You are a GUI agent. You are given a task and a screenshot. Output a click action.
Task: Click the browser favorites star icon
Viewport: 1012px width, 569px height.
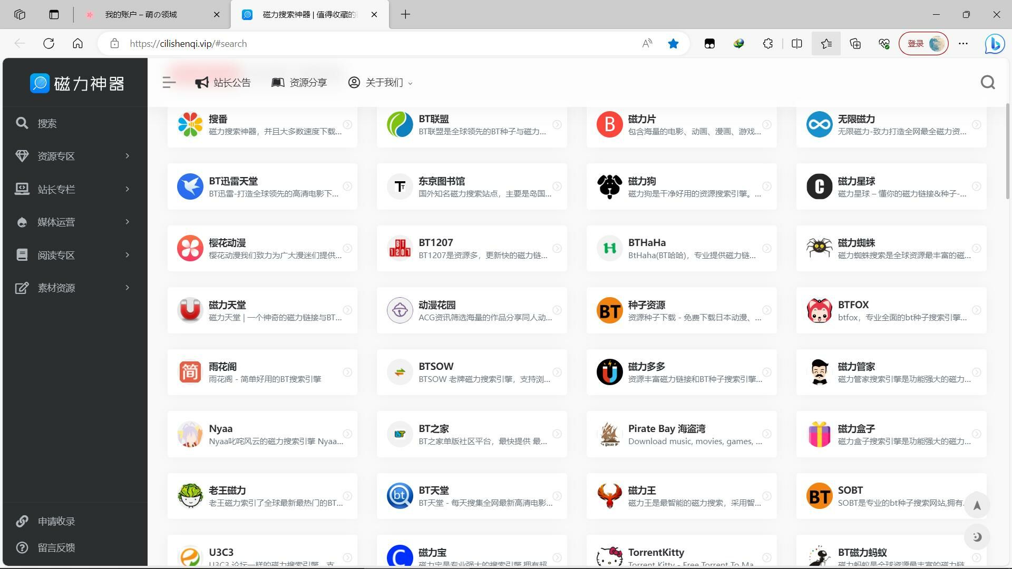673,44
